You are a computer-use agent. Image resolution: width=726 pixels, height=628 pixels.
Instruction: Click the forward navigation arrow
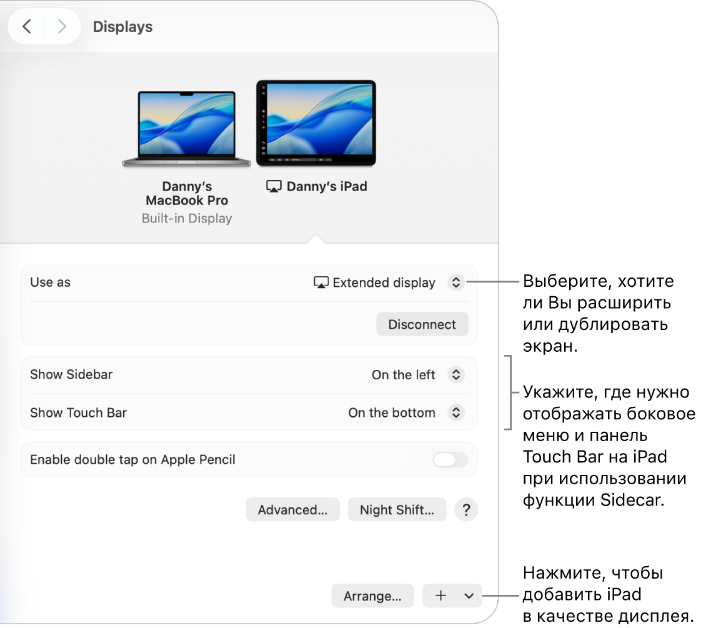(x=61, y=26)
